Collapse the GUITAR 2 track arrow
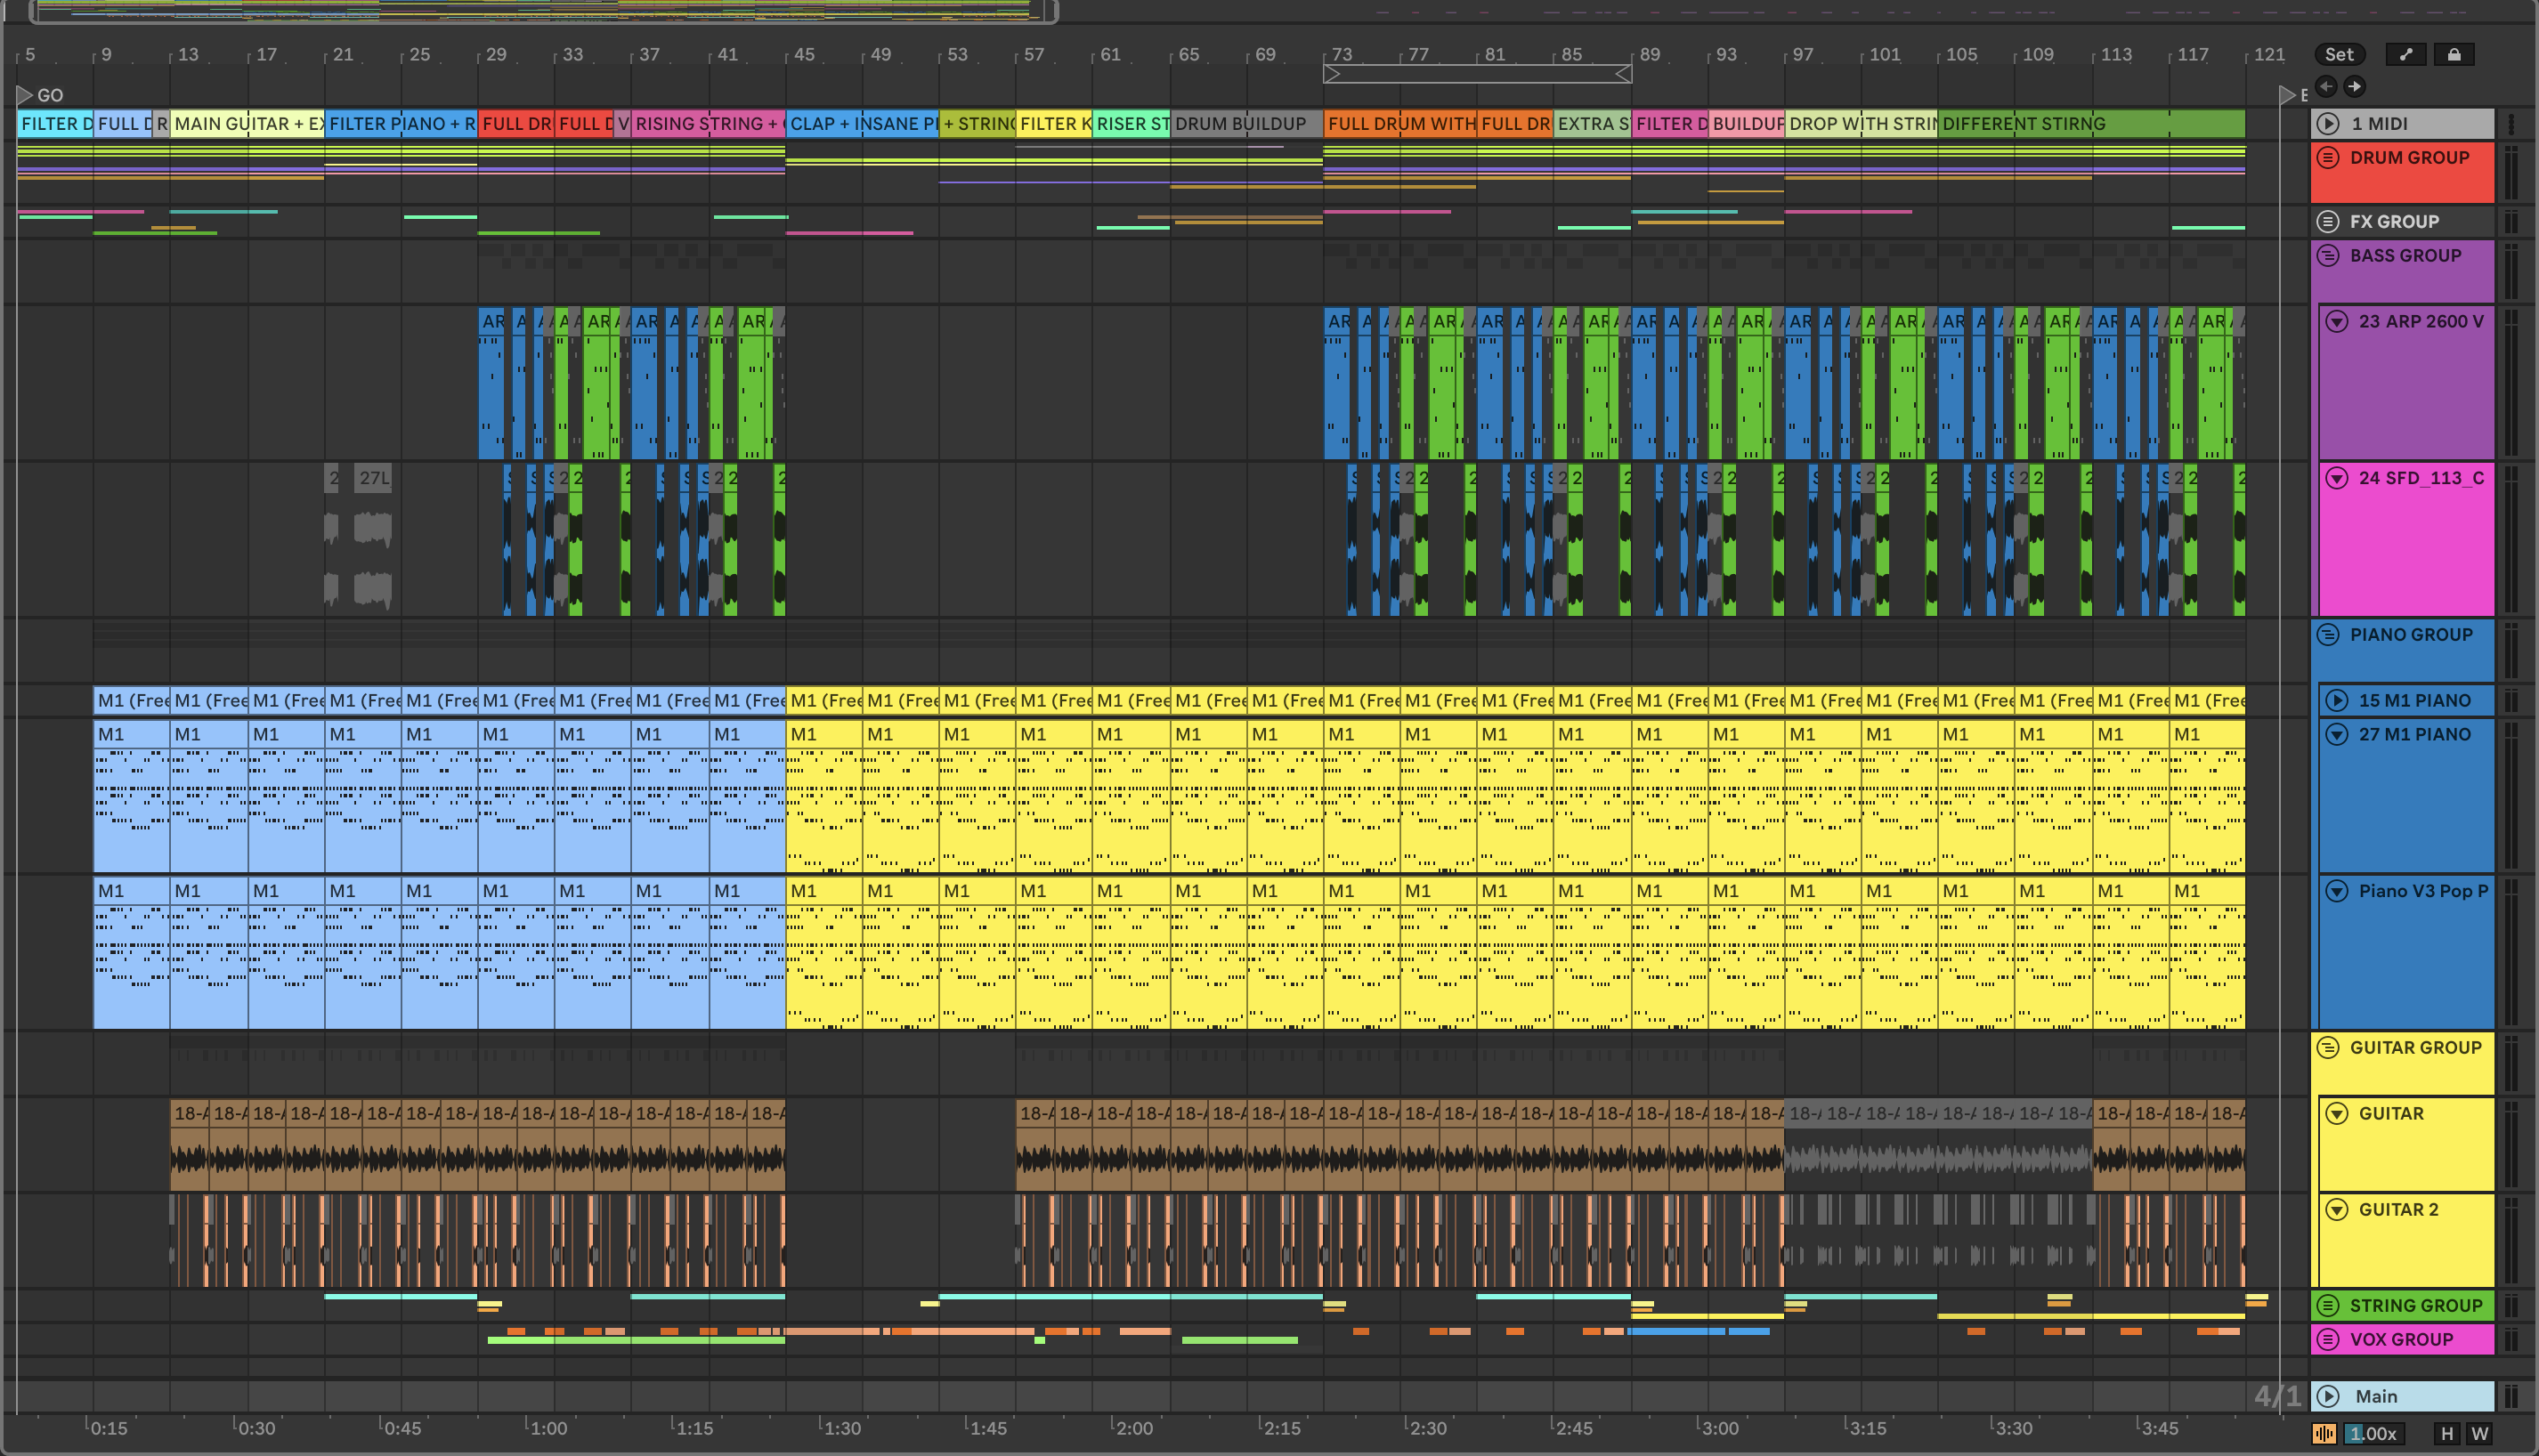2539x1456 pixels. (2337, 1210)
